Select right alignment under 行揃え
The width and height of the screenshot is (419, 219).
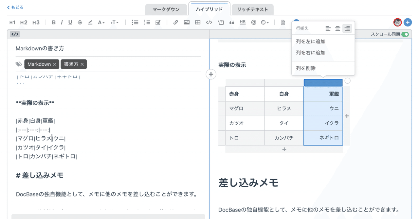click(347, 28)
